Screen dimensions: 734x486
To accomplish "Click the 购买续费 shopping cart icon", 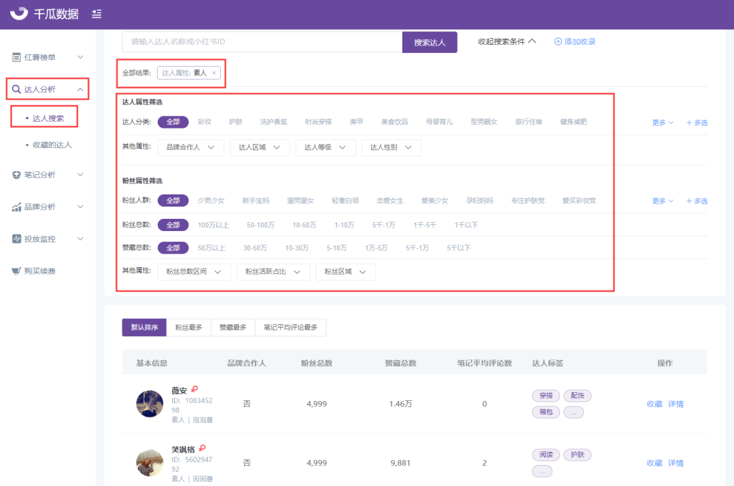I will (16, 271).
